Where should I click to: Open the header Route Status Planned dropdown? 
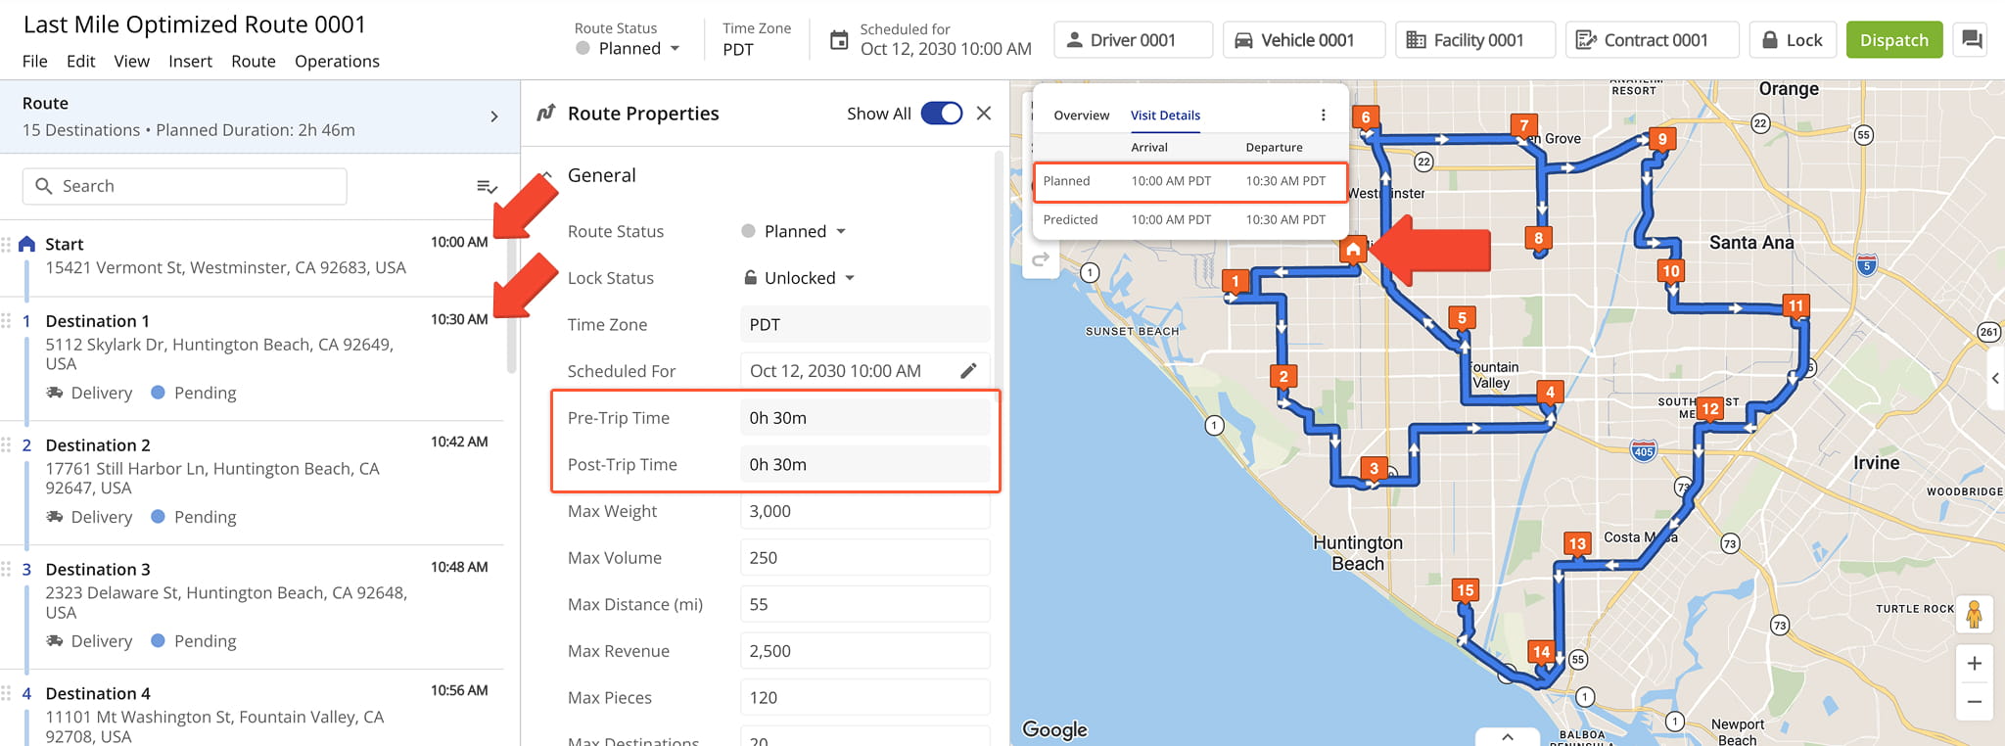[629, 49]
